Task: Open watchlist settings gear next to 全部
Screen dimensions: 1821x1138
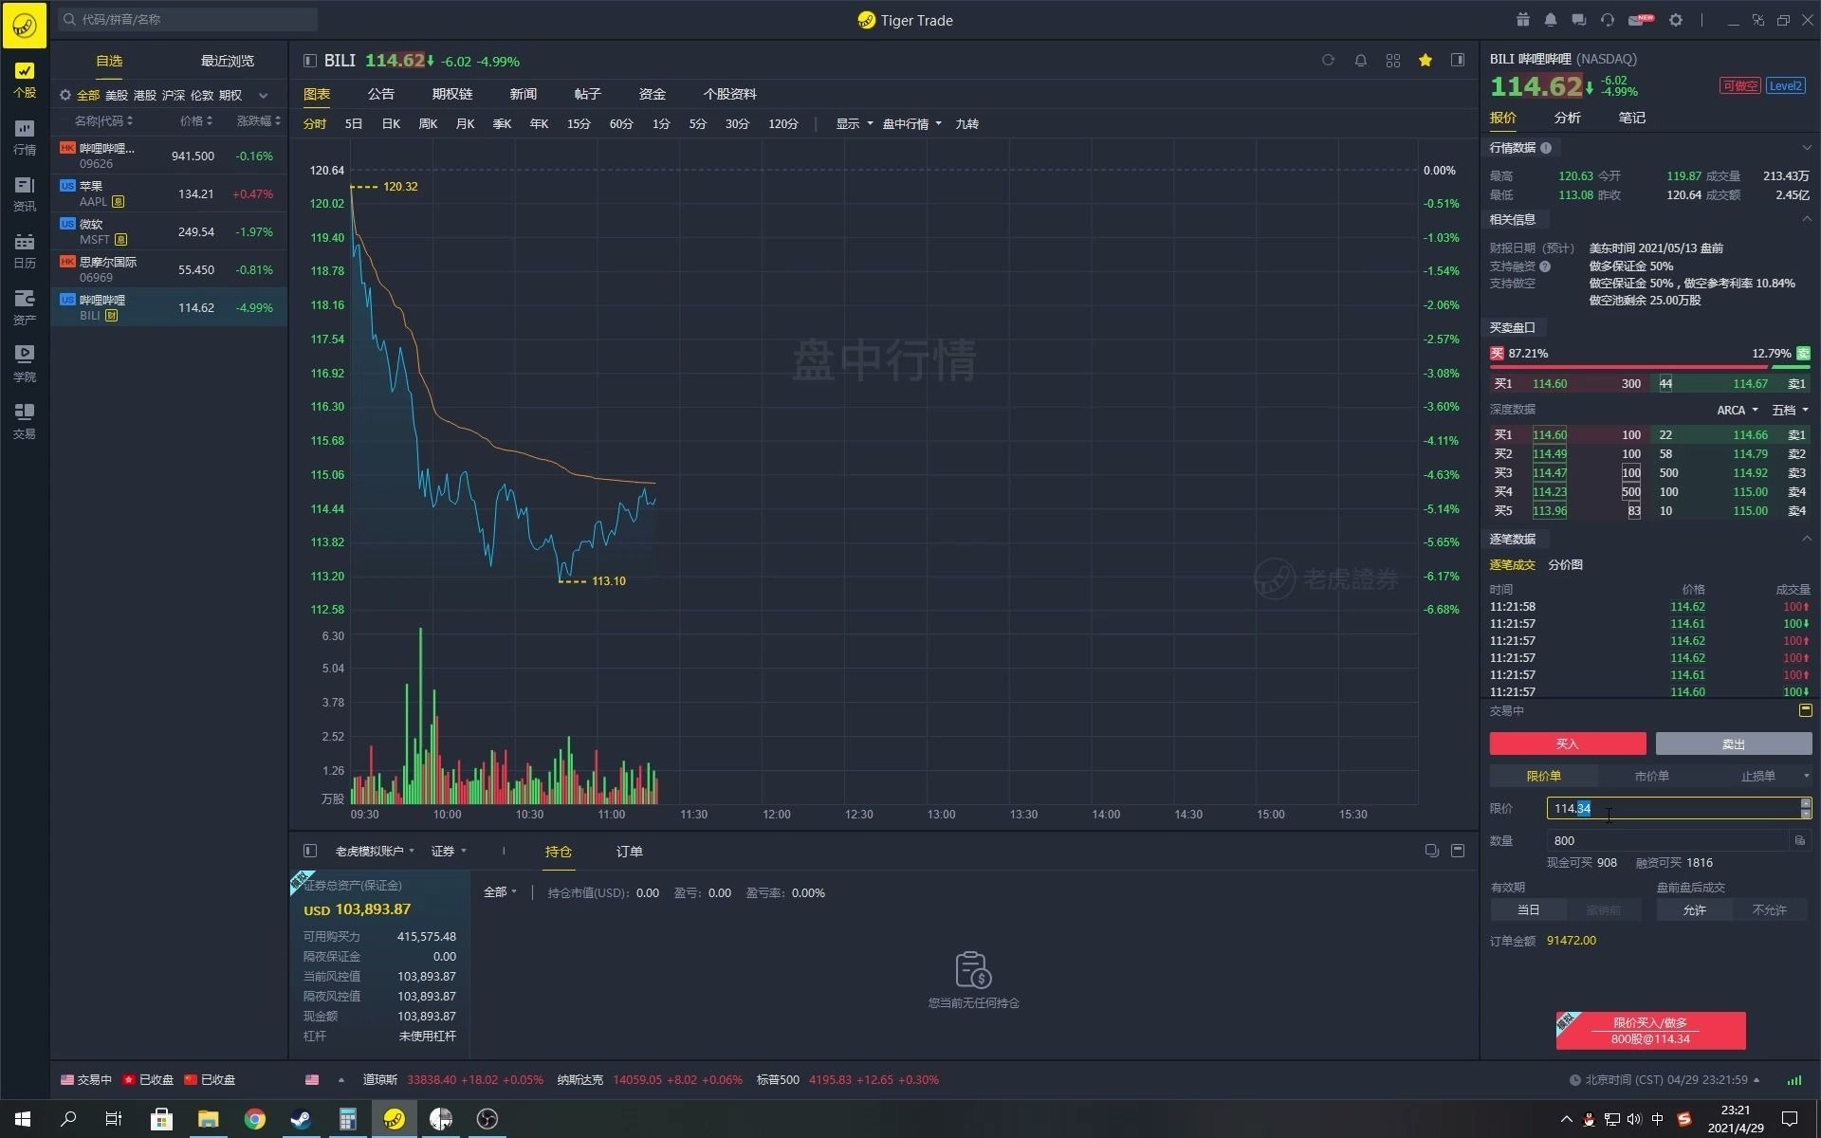Action: (65, 95)
